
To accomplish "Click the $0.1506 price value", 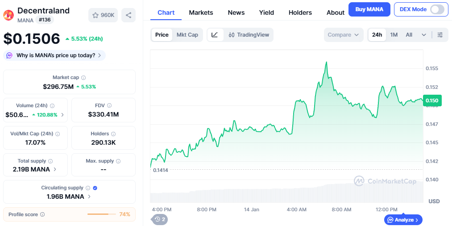I will point(32,39).
